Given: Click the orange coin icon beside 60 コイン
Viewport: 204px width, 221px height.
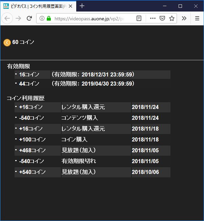Looking at the screenshot, I should pos(7,42).
